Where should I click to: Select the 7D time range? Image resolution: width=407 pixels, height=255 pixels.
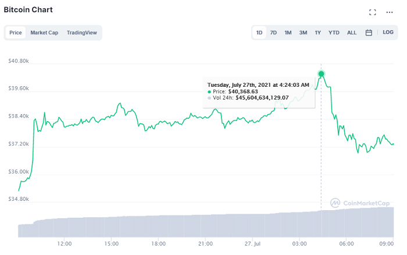coord(273,33)
